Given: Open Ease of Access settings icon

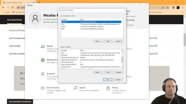Looking at the screenshot, I should (x=43, y=88).
